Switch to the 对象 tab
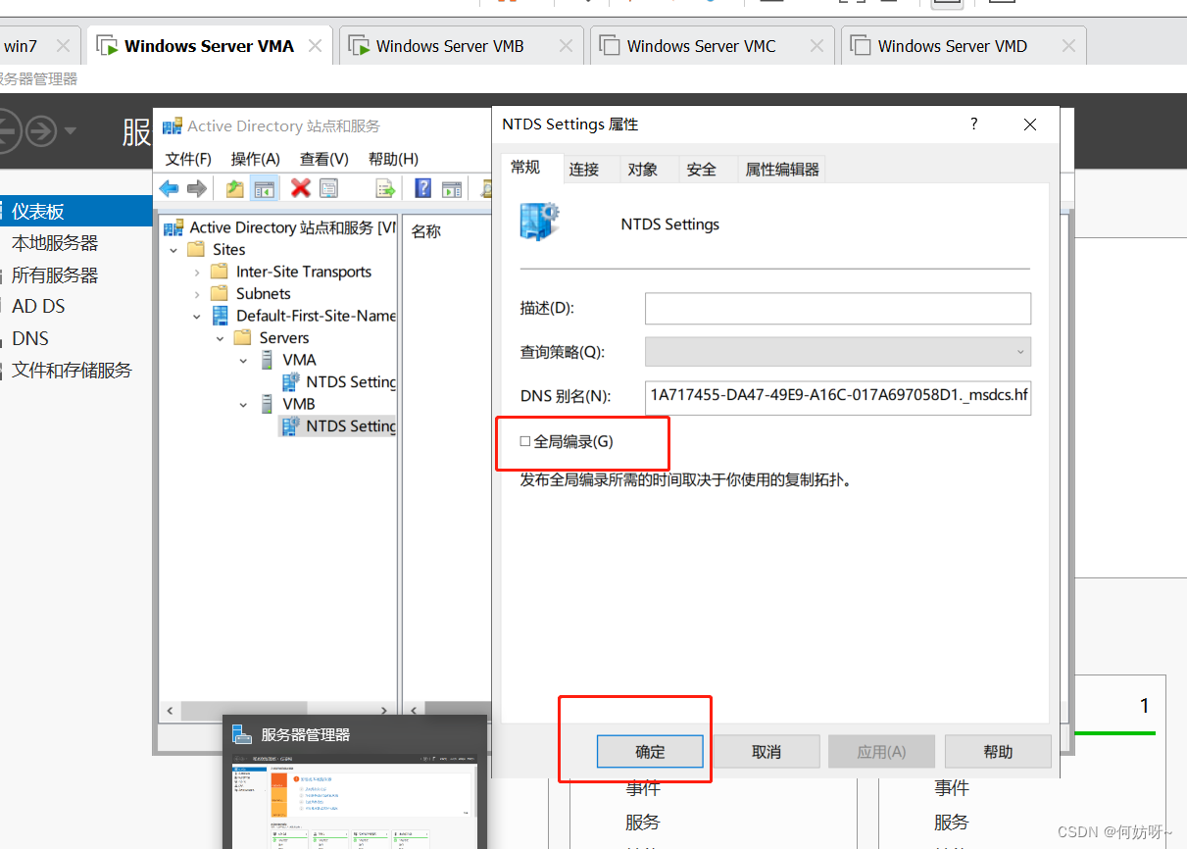The image size is (1187, 849). click(x=643, y=170)
